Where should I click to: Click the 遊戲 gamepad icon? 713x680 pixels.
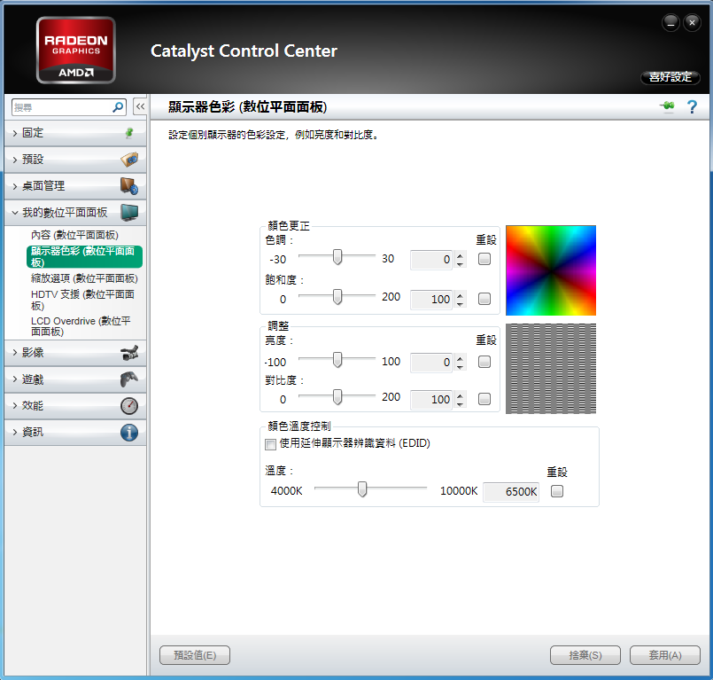tap(129, 379)
